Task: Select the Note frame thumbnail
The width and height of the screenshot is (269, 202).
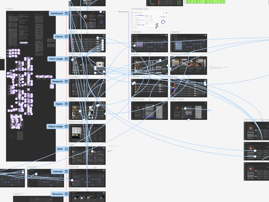Action: pos(87,156)
